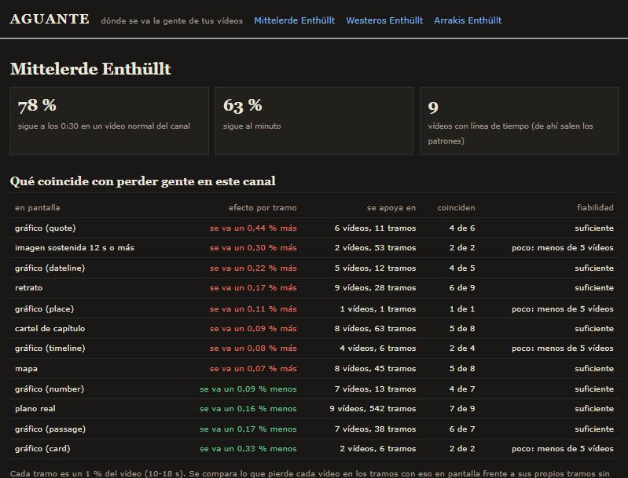
Task: Click '6 de 9' coinciden cell
Action: tap(462, 287)
